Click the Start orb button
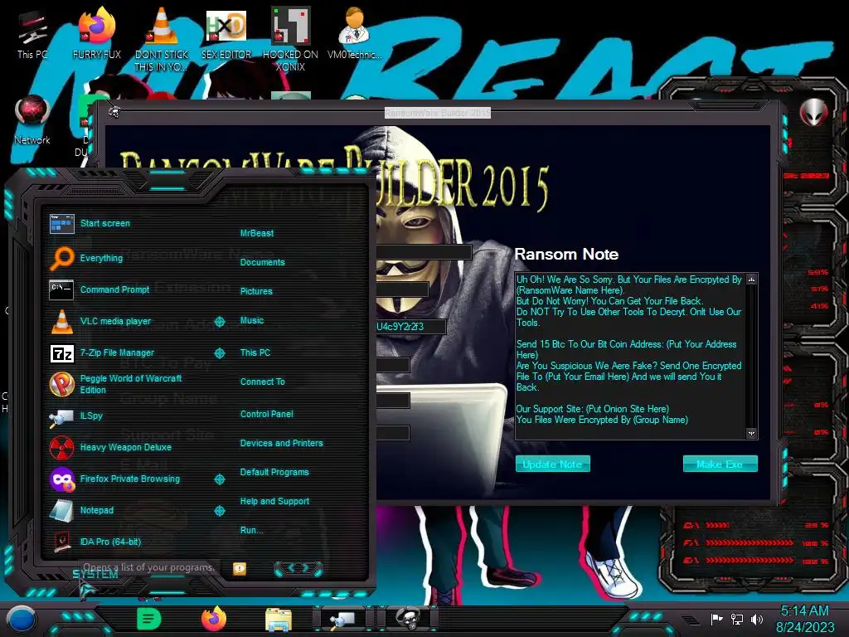 (22, 620)
